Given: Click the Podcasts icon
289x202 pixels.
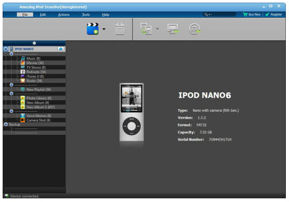Looking at the screenshot, I should point(23,72).
